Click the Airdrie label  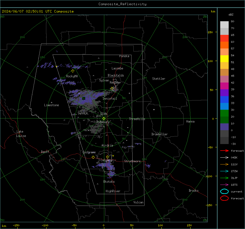coord(107,145)
